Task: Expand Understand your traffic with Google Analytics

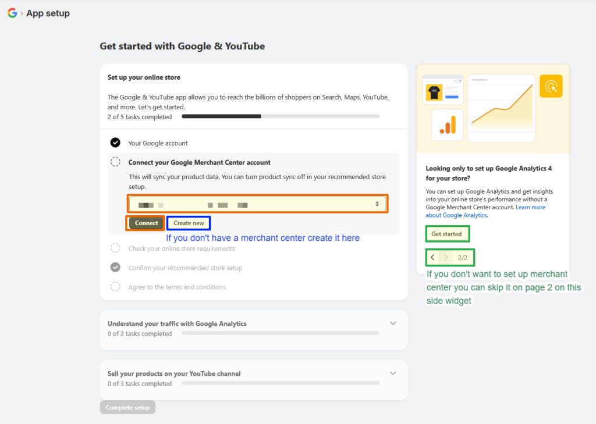Action: 393,323
